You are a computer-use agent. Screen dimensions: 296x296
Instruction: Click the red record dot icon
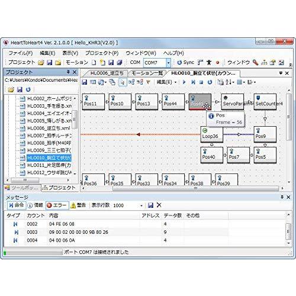217,63
